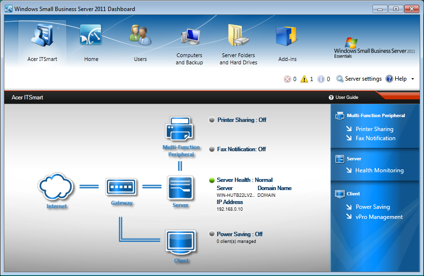Click the Gateway router icon
Image resolution: width=424 pixels, height=276 pixels.
tap(121, 187)
